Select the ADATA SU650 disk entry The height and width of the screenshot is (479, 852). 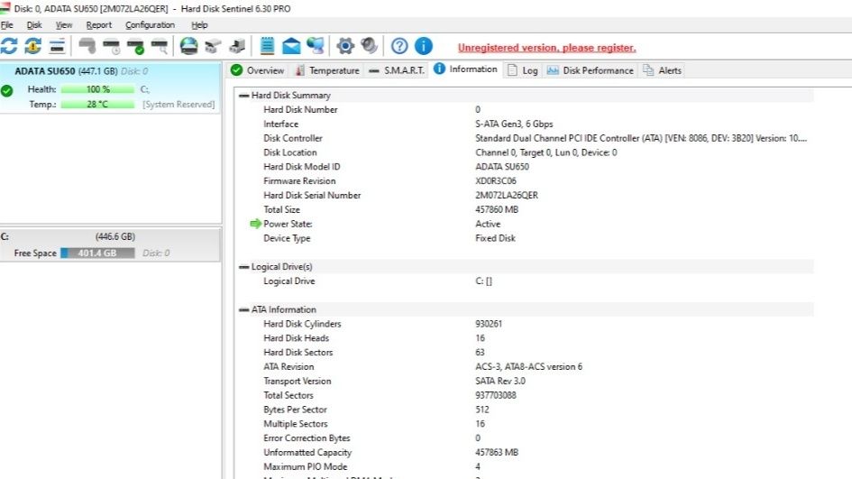(x=110, y=88)
